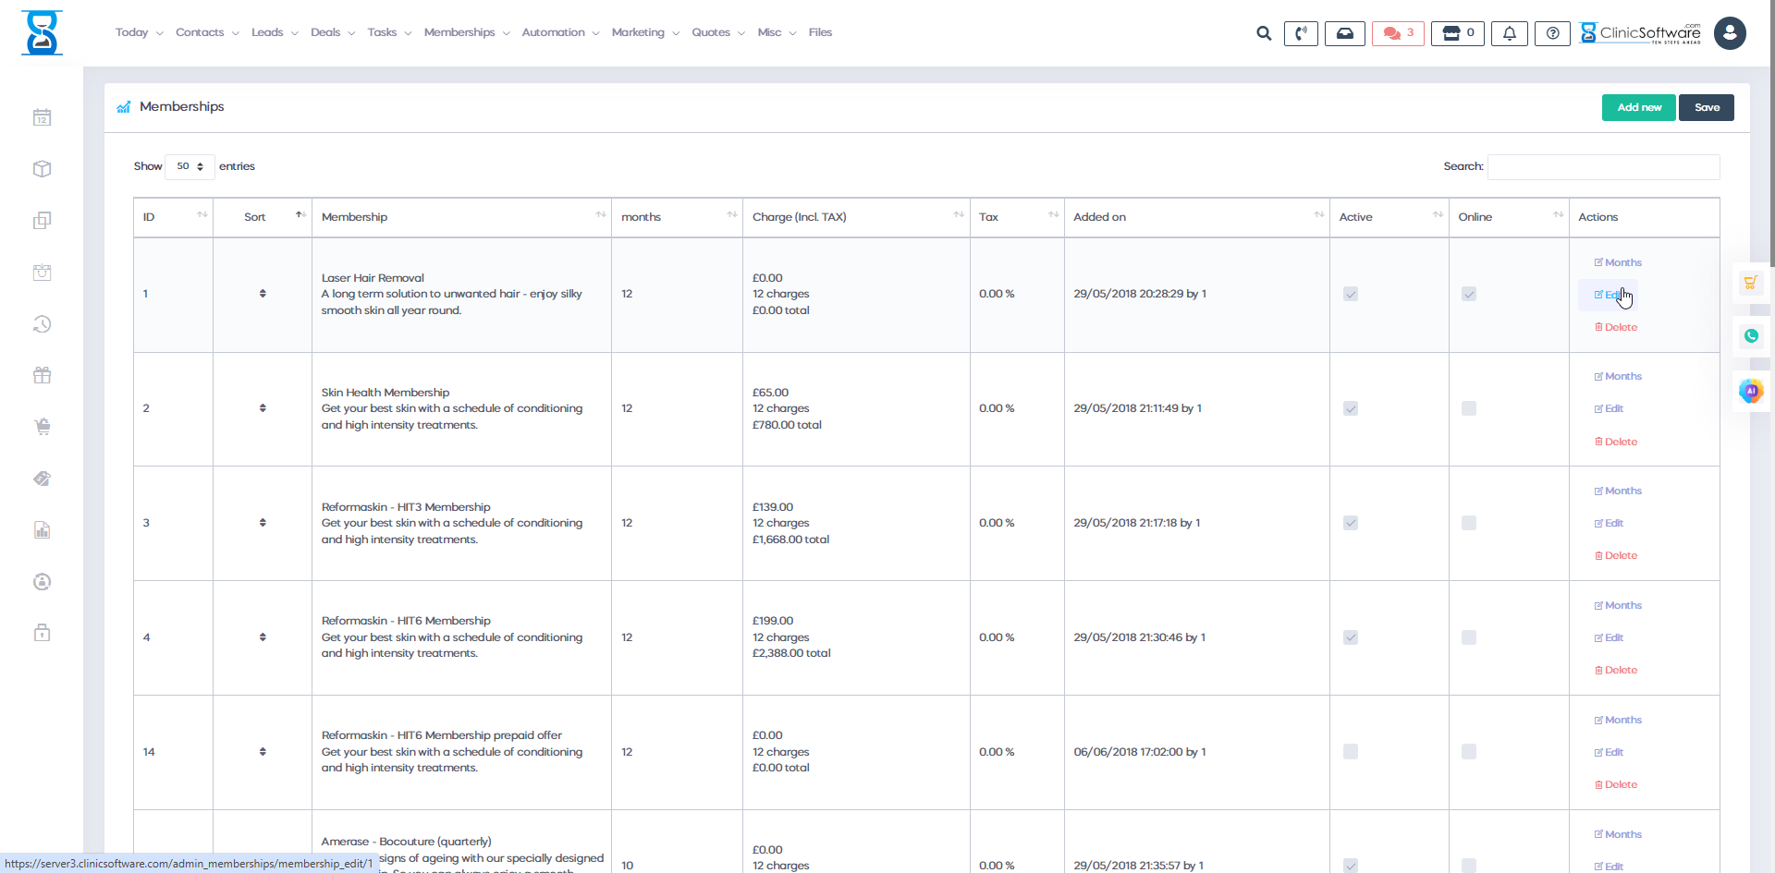
Task: Open chat messages showing 3 unread
Action: click(1398, 33)
